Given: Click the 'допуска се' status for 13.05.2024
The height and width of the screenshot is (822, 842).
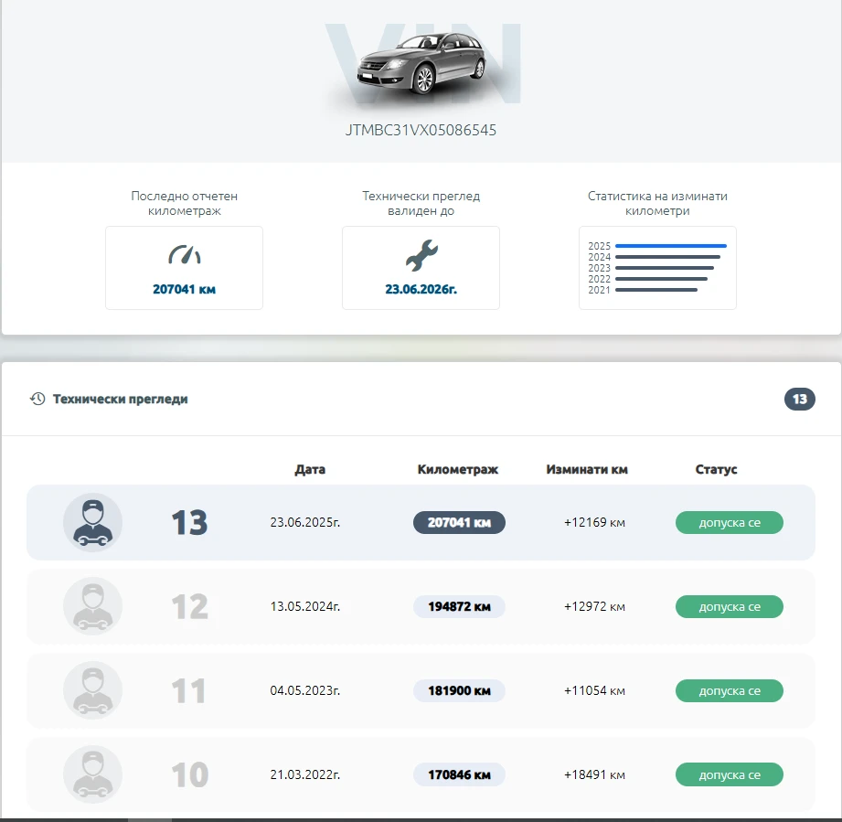Looking at the screenshot, I should (x=729, y=607).
